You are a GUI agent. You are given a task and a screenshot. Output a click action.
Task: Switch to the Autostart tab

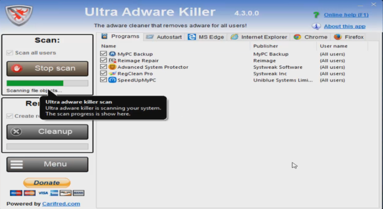coord(164,37)
